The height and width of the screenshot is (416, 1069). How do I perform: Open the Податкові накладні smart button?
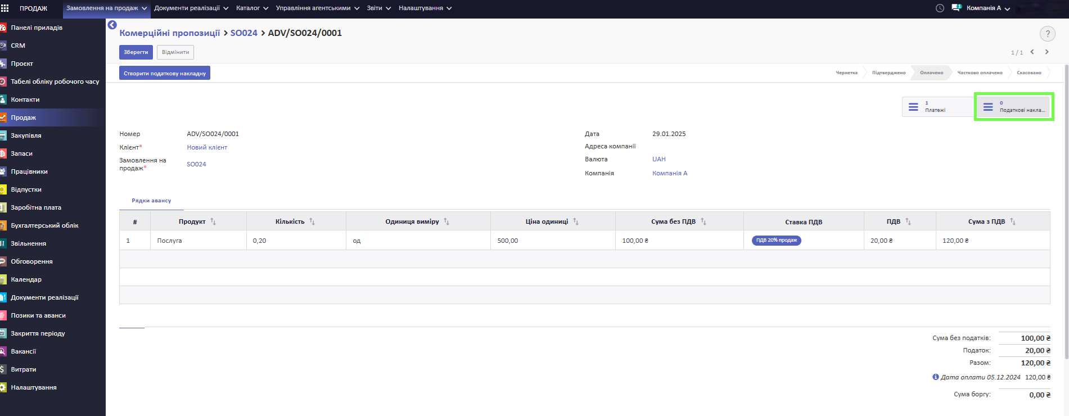(x=1013, y=107)
